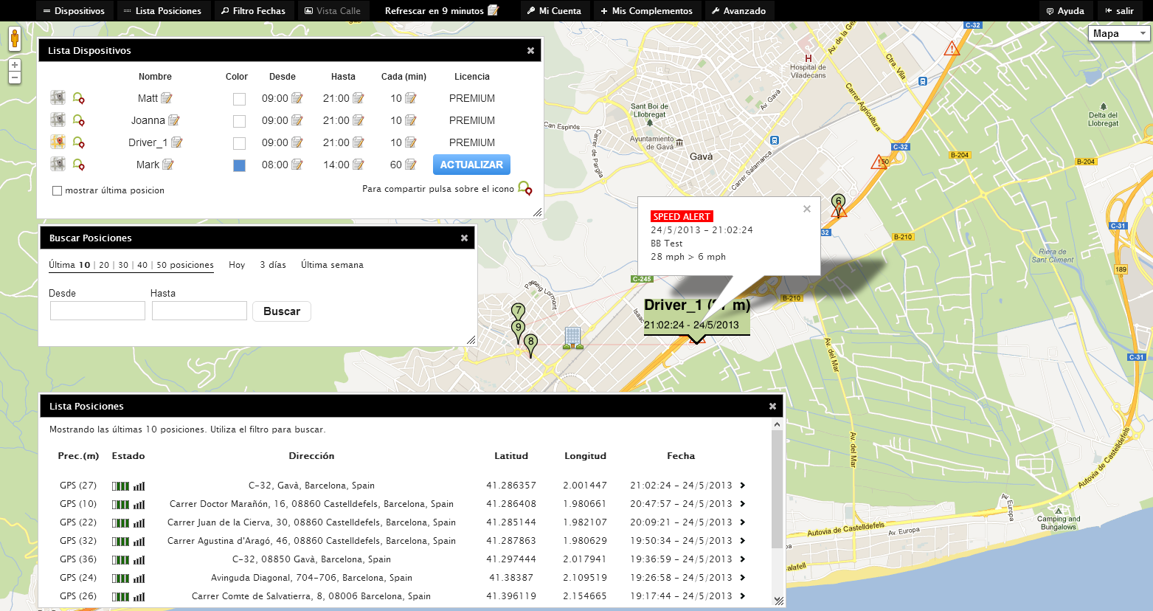Edit Matt's 21:00 end time
The height and width of the screenshot is (611, 1153).
click(x=359, y=98)
